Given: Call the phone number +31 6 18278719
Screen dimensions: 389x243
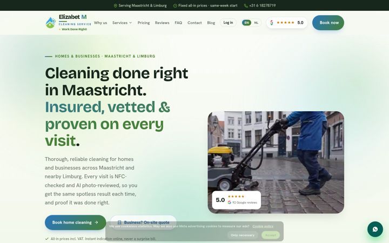Looking at the screenshot, I should point(263,5).
